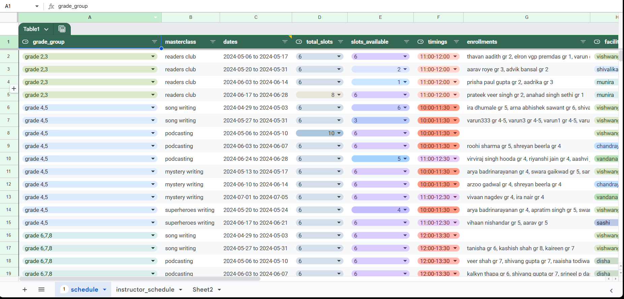Open Name Box dropdown arrow next to A1
This screenshot has height=299, width=624.
(x=37, y=6)
